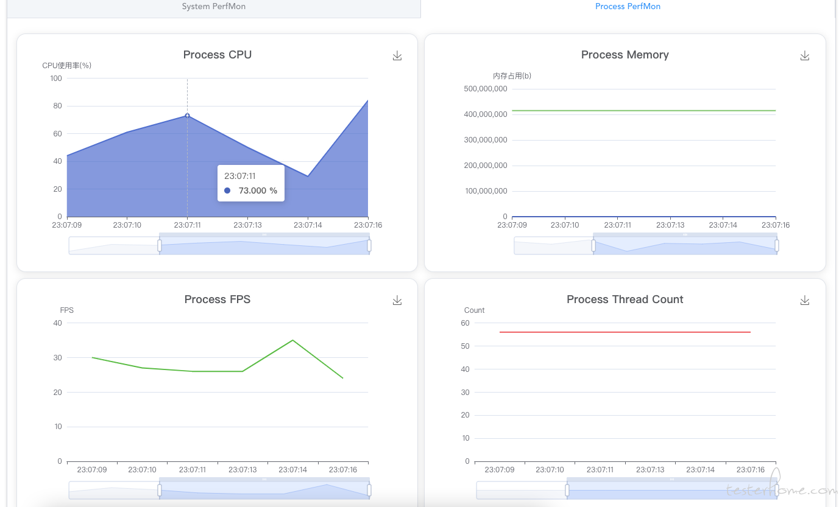
Task: Click the left zoom handle under Process FPS
Action: tap(160, 490)
